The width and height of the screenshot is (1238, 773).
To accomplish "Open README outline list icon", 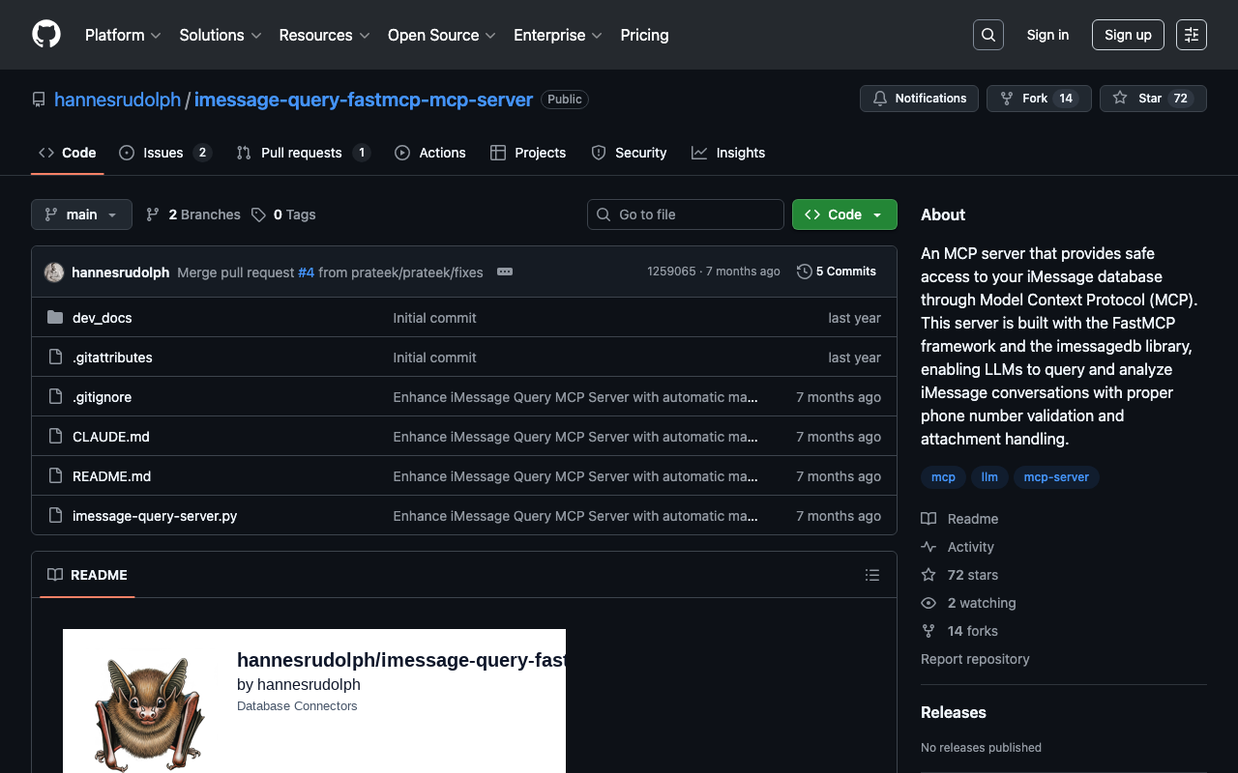I will (871, 575).
